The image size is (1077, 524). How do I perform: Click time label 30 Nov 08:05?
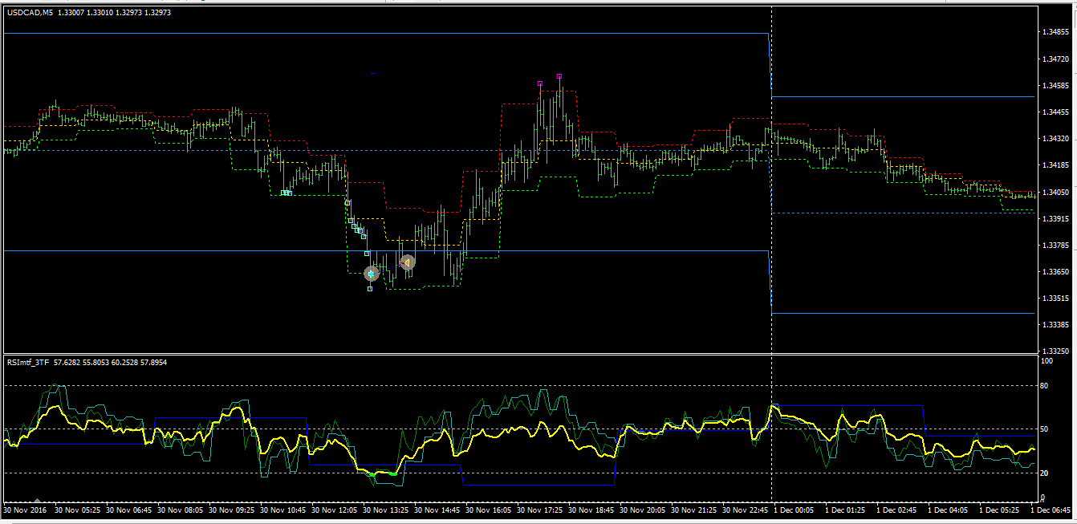[x=181, y=510]
